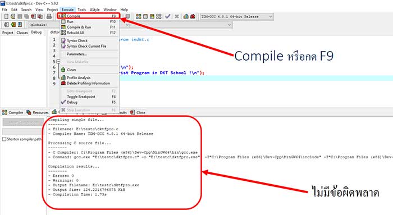Click the Profile Analysis chart toolbar icon

tap(186, 16)
